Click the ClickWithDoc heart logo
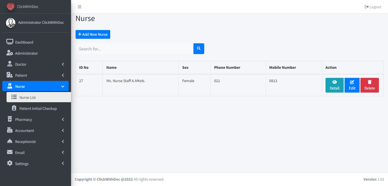 (x=11, y=7)
